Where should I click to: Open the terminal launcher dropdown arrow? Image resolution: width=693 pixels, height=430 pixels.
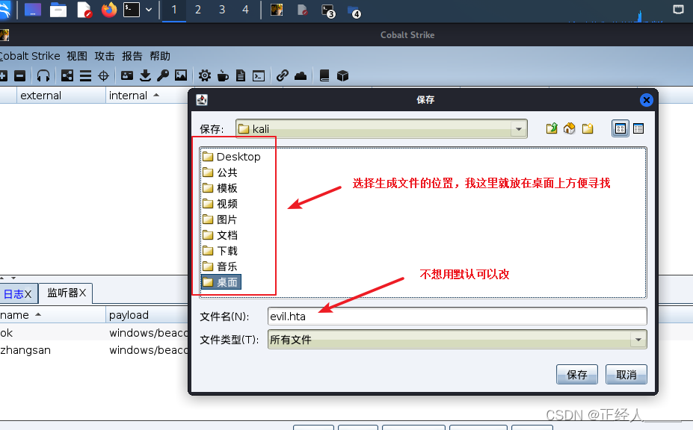click(x=149, y=10)
